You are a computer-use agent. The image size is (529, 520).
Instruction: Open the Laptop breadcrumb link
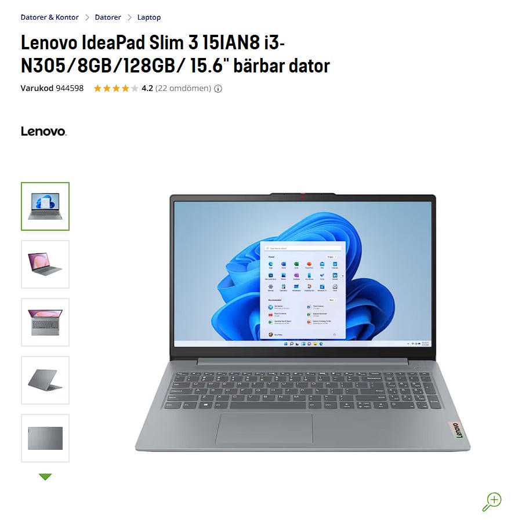[x=148, y=17]
